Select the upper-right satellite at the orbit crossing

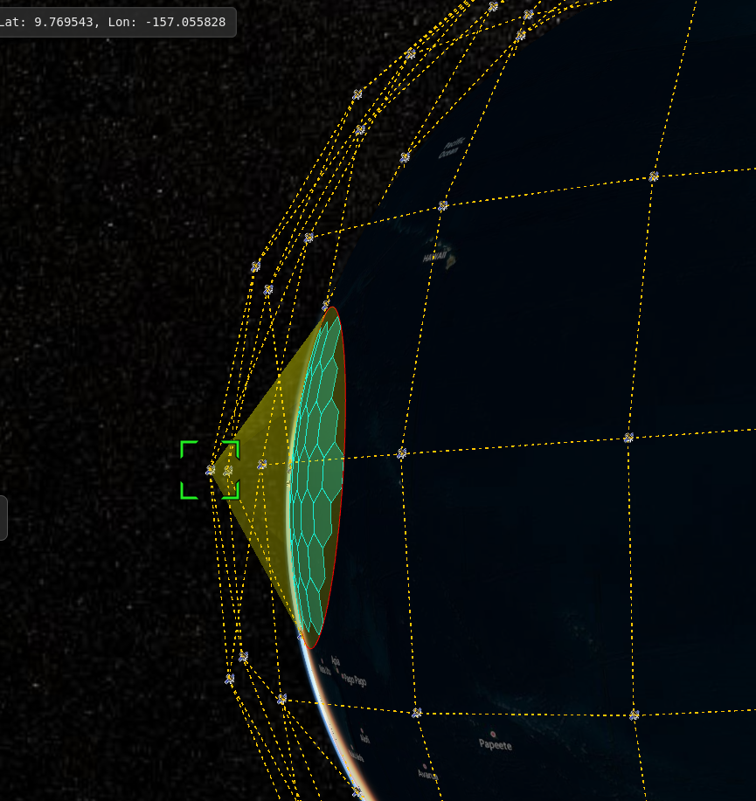pyautogui.click(x=654, y=176)
